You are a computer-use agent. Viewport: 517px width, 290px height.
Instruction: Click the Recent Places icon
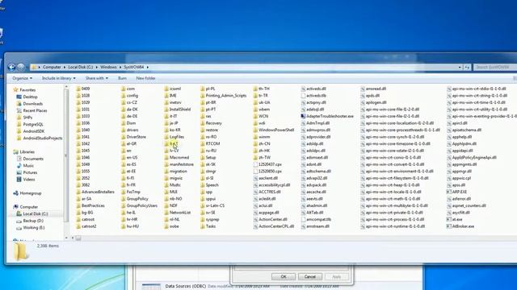coord(19,110)
